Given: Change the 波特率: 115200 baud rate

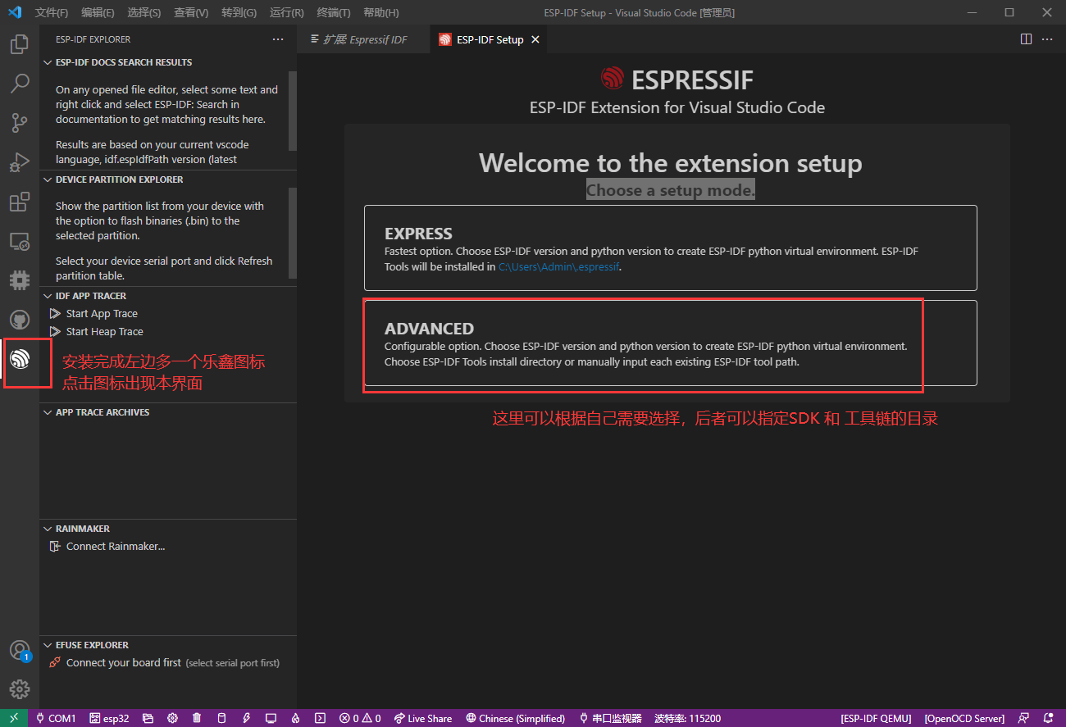Looking at the screenshot, I should [x=687, y=718].
